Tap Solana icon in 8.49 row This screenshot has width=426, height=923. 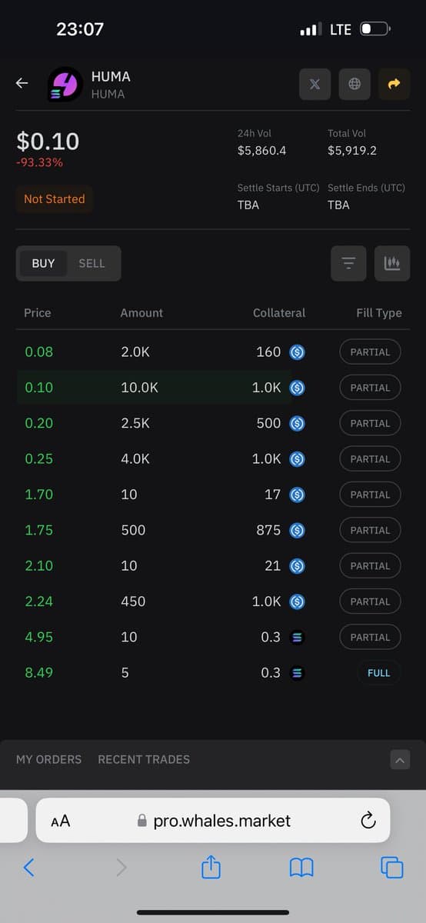click(x=298, y=672)
